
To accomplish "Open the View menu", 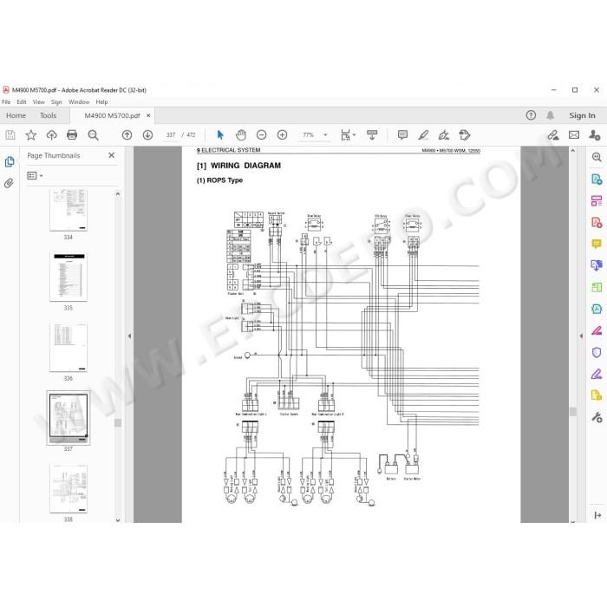I will (x=39, y=101).
